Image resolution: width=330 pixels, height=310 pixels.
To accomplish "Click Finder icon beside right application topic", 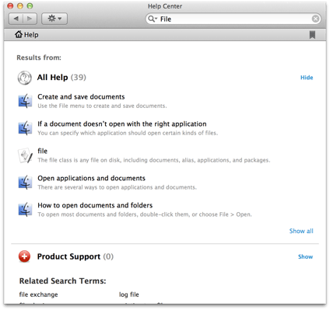I will pos(25,128).
